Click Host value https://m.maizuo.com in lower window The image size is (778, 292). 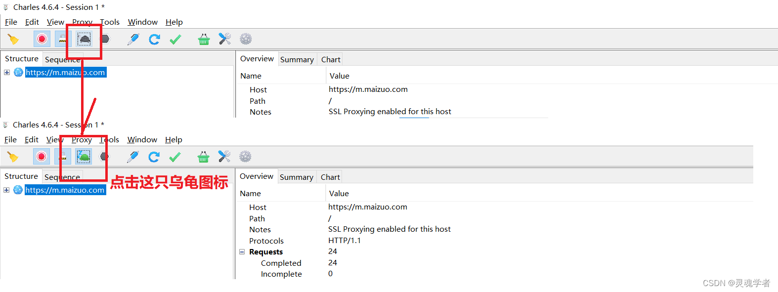pos(368,207)
